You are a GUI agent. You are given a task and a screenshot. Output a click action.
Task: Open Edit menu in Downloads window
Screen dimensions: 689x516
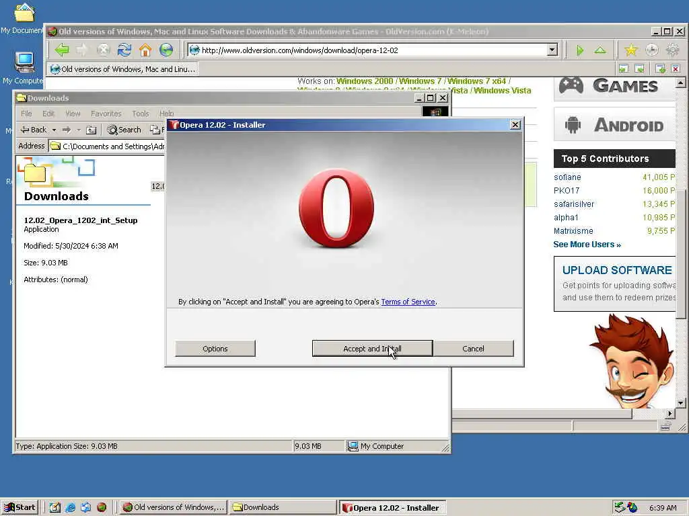pyautogui.click(x=48, y=114)
